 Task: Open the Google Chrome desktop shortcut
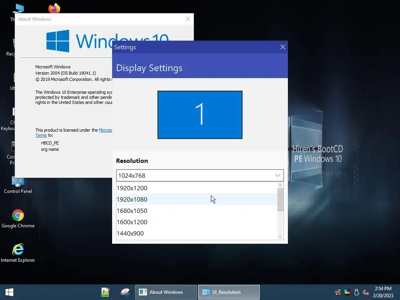click(18, 219)
